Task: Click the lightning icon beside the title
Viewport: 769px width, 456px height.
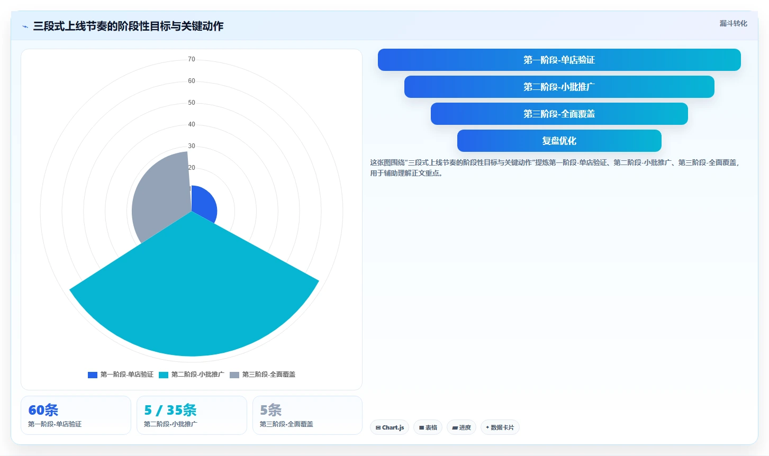Action: [25, 26]
